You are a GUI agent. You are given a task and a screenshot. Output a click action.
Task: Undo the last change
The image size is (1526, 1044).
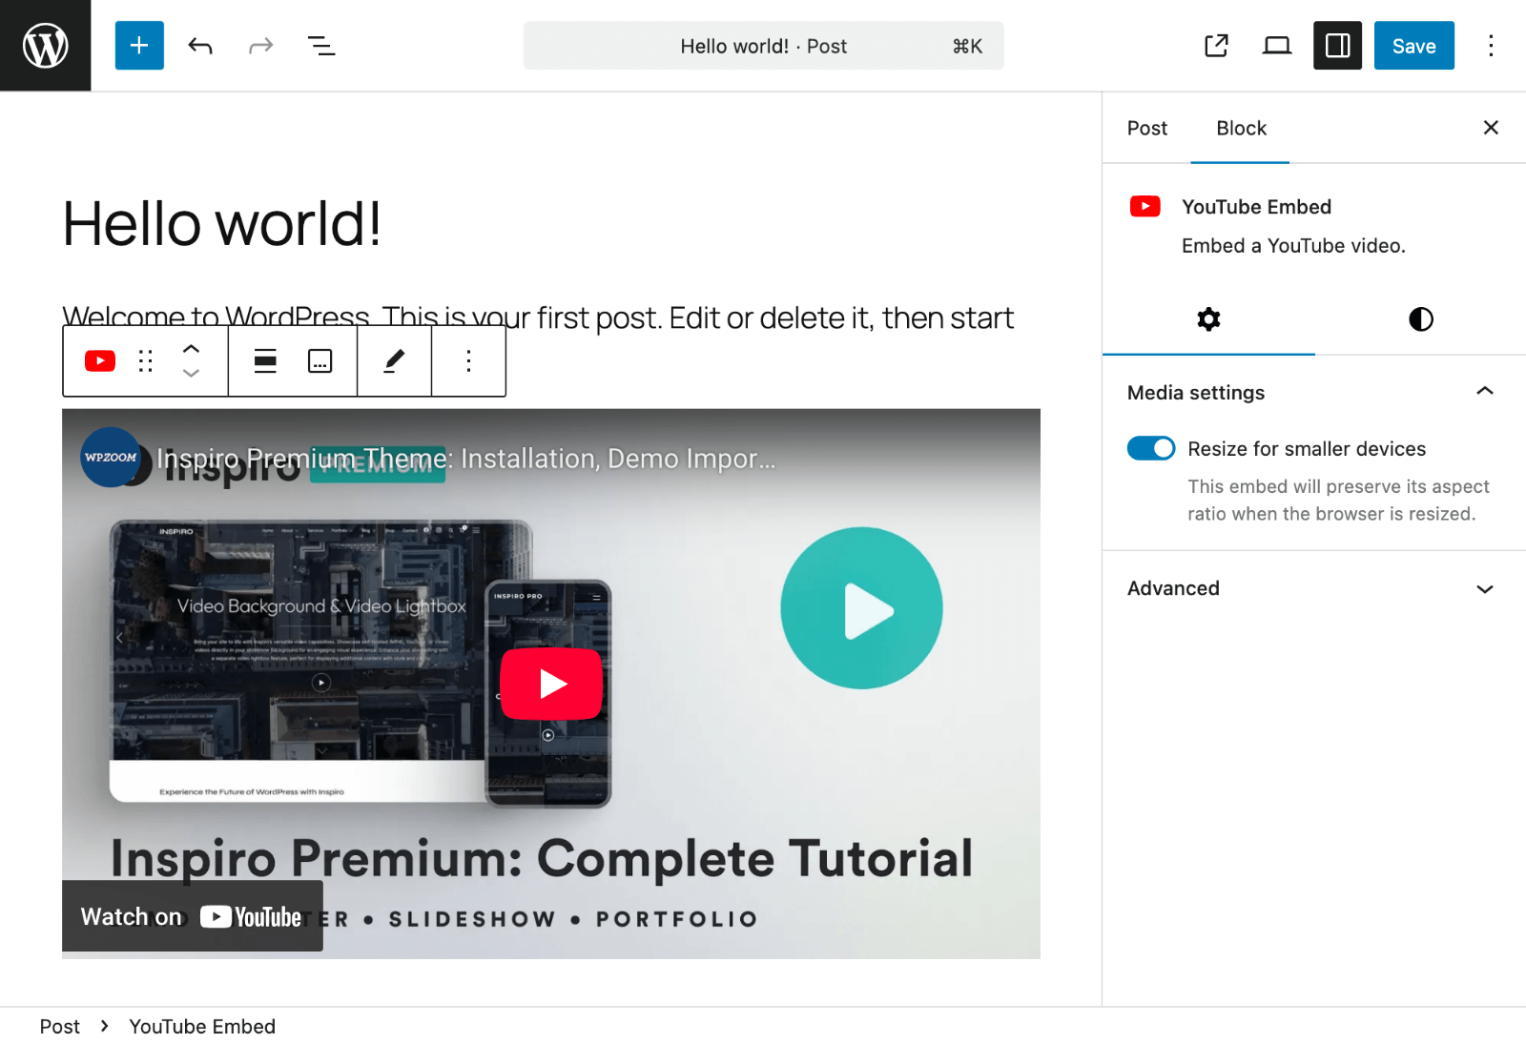[200, 45]
